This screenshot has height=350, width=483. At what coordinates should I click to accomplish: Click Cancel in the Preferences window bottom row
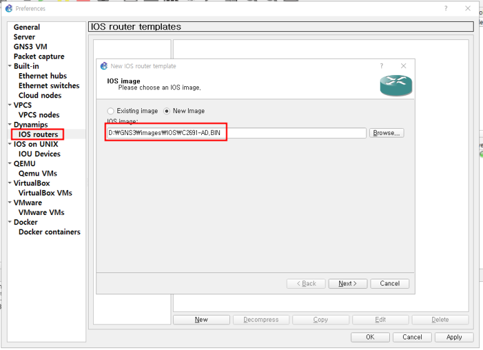[412, 337]
